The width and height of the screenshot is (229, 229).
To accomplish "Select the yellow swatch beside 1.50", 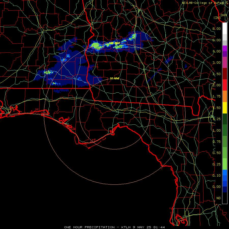I will tap(225, 108).
